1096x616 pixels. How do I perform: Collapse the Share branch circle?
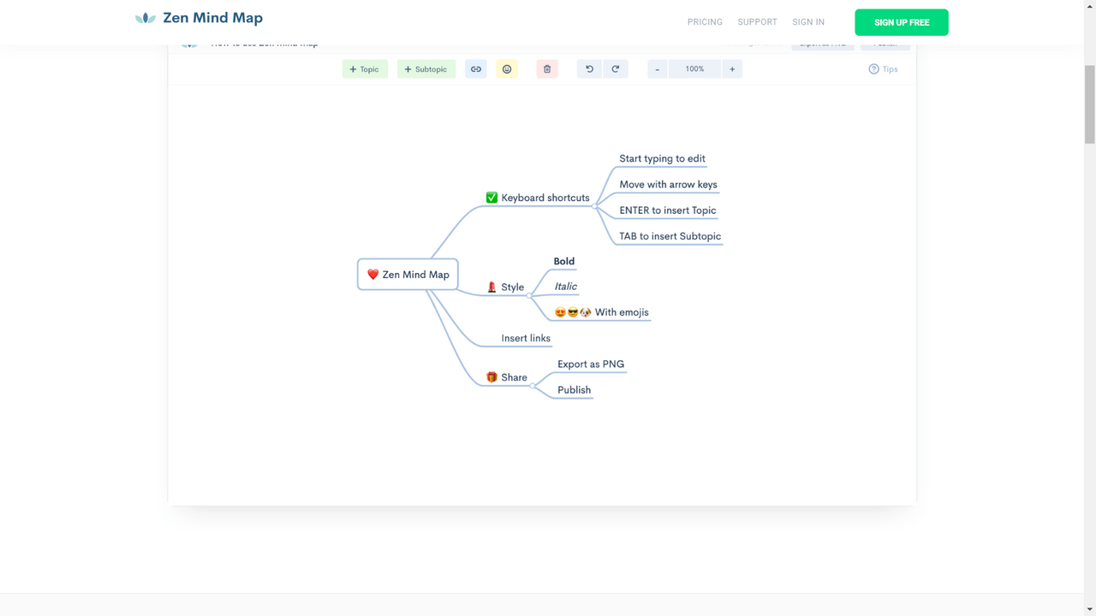[533, 385]
